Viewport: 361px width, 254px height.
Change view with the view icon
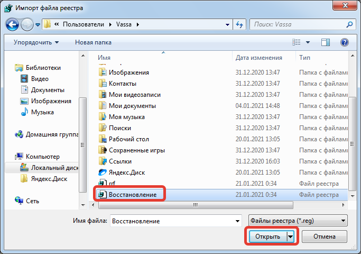click(x=297, y=42)
